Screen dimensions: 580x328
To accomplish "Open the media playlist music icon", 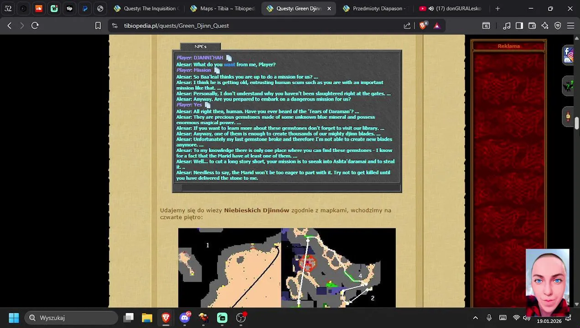I will [507, 26].
